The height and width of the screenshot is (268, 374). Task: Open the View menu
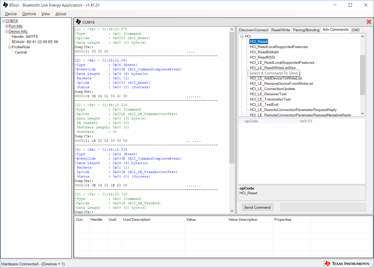tap(46, 14)
